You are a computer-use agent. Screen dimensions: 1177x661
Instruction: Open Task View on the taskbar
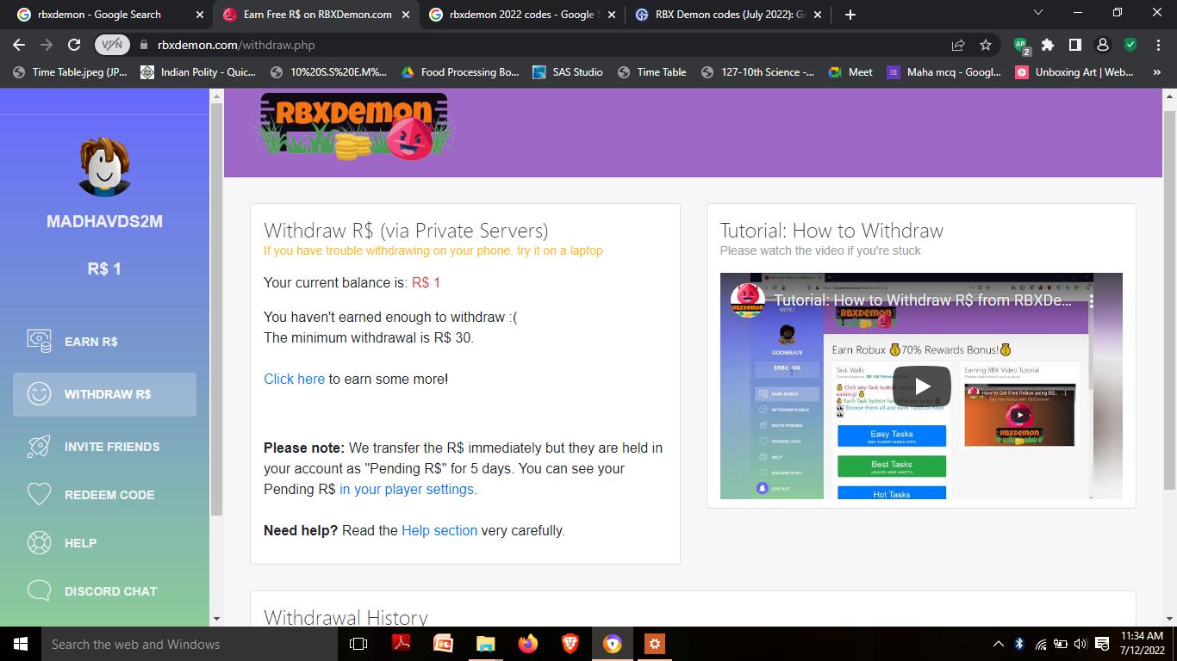pos(358,644)
